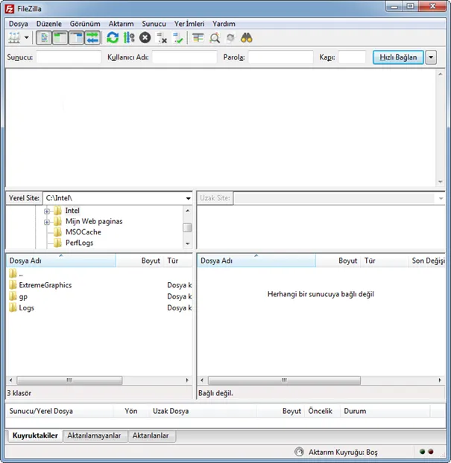Sort remote list by Boyut column
Viewport: 451px width, 463px height.
pos(338,261)
